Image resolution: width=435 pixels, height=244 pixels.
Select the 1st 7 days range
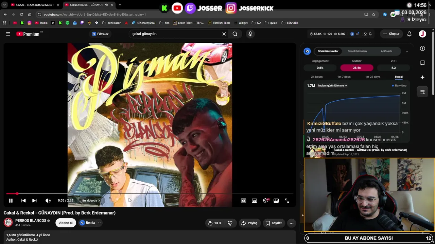(344, 77)
